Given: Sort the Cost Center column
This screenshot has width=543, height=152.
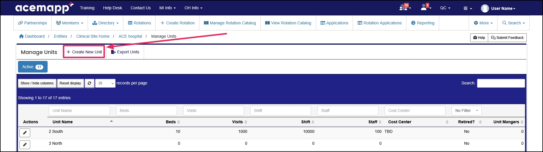Looking at the screenshot, I should (447, 122).
